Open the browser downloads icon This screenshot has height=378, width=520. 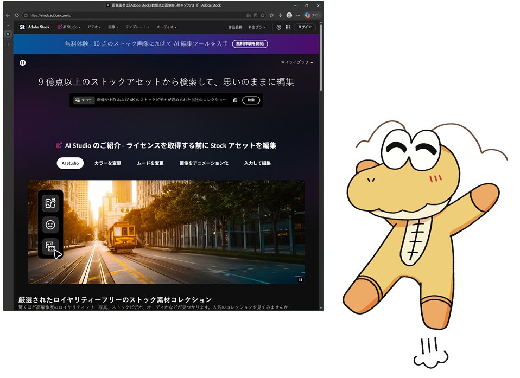point(280,15)
